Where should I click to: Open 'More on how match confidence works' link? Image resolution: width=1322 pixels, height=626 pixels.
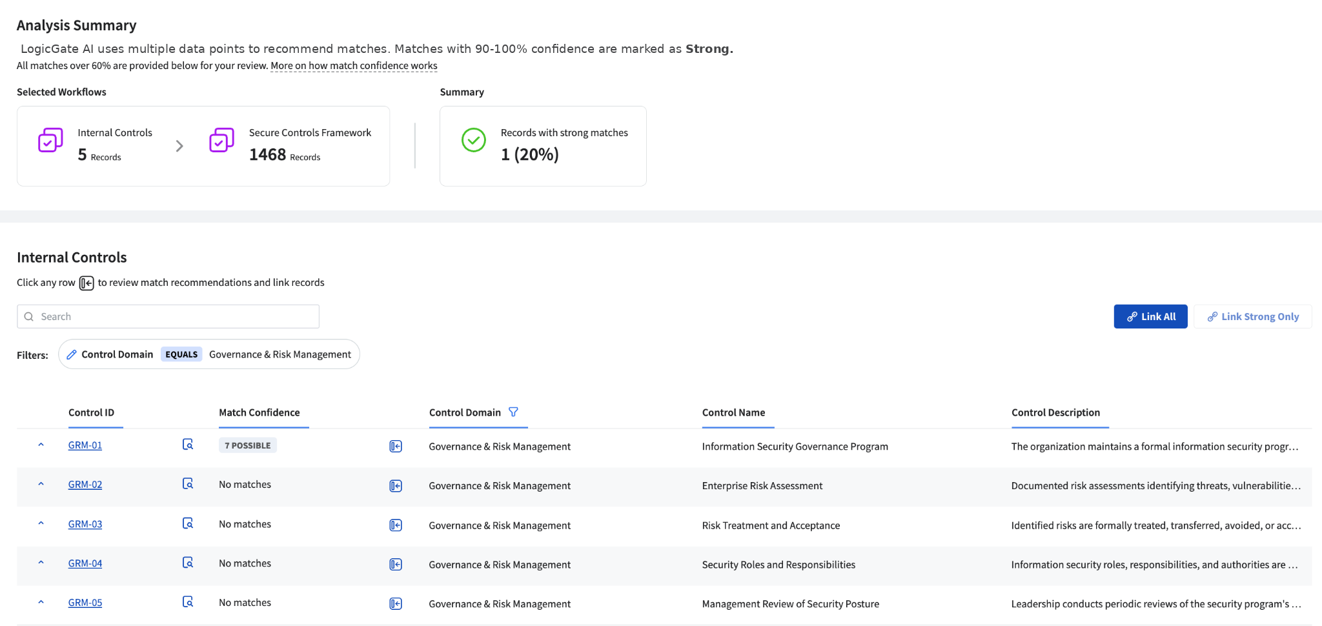(354, 66)
